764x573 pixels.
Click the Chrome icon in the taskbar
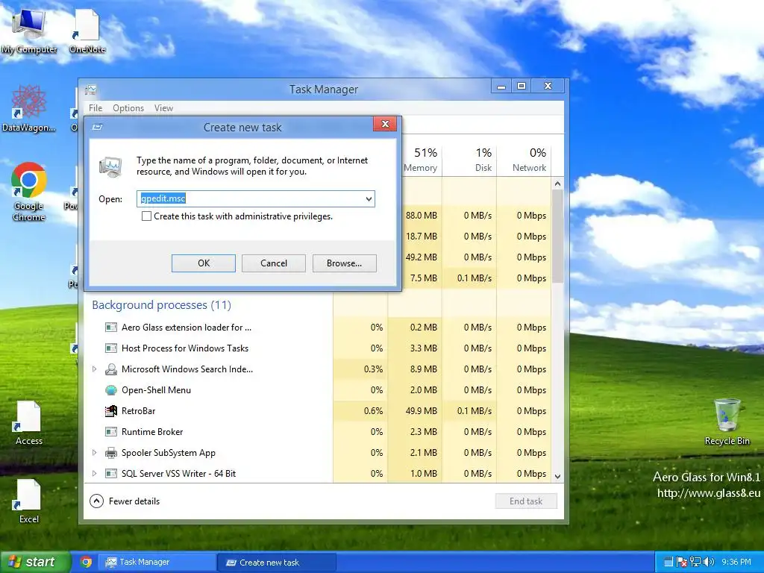pyautogui.click(x=87, y=563)
